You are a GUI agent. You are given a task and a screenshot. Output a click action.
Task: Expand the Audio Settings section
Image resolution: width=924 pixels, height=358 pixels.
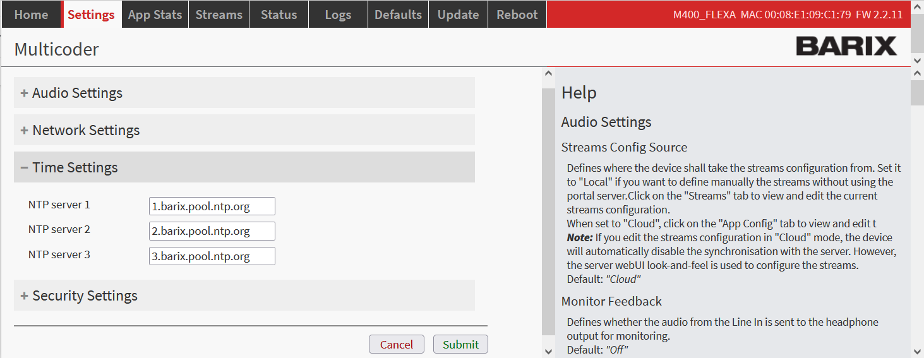pos(77,93)
